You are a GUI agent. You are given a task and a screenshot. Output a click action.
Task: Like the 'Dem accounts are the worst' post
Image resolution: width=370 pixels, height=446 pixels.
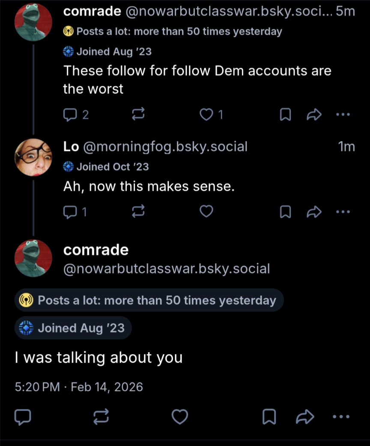click(x=207, y=115)
